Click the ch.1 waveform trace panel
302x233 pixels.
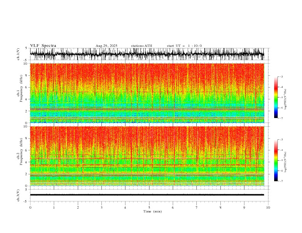pos(147,54)
